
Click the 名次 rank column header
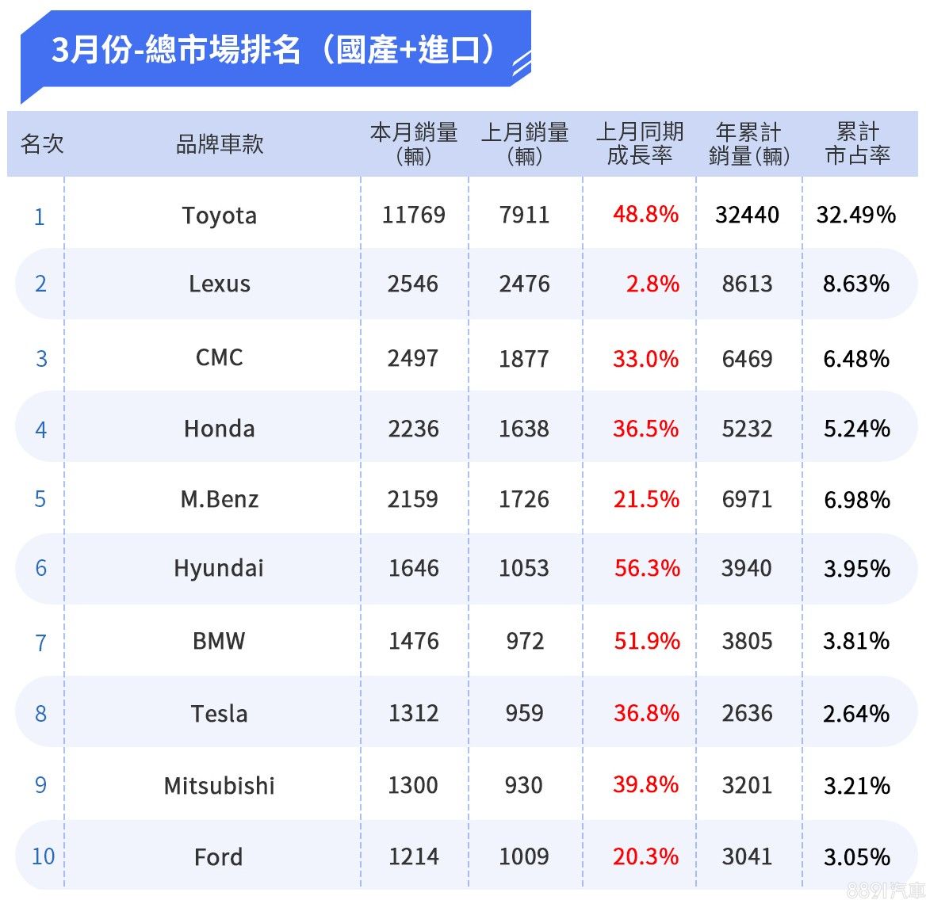(42, 144)
